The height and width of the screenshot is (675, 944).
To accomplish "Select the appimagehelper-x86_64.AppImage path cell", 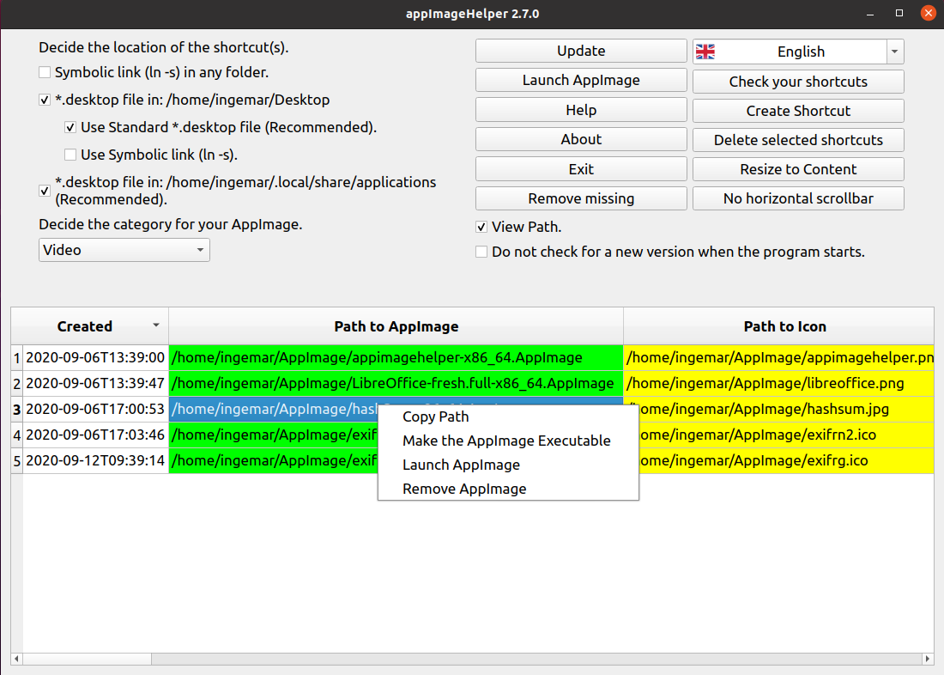I will tap(396, 358).
